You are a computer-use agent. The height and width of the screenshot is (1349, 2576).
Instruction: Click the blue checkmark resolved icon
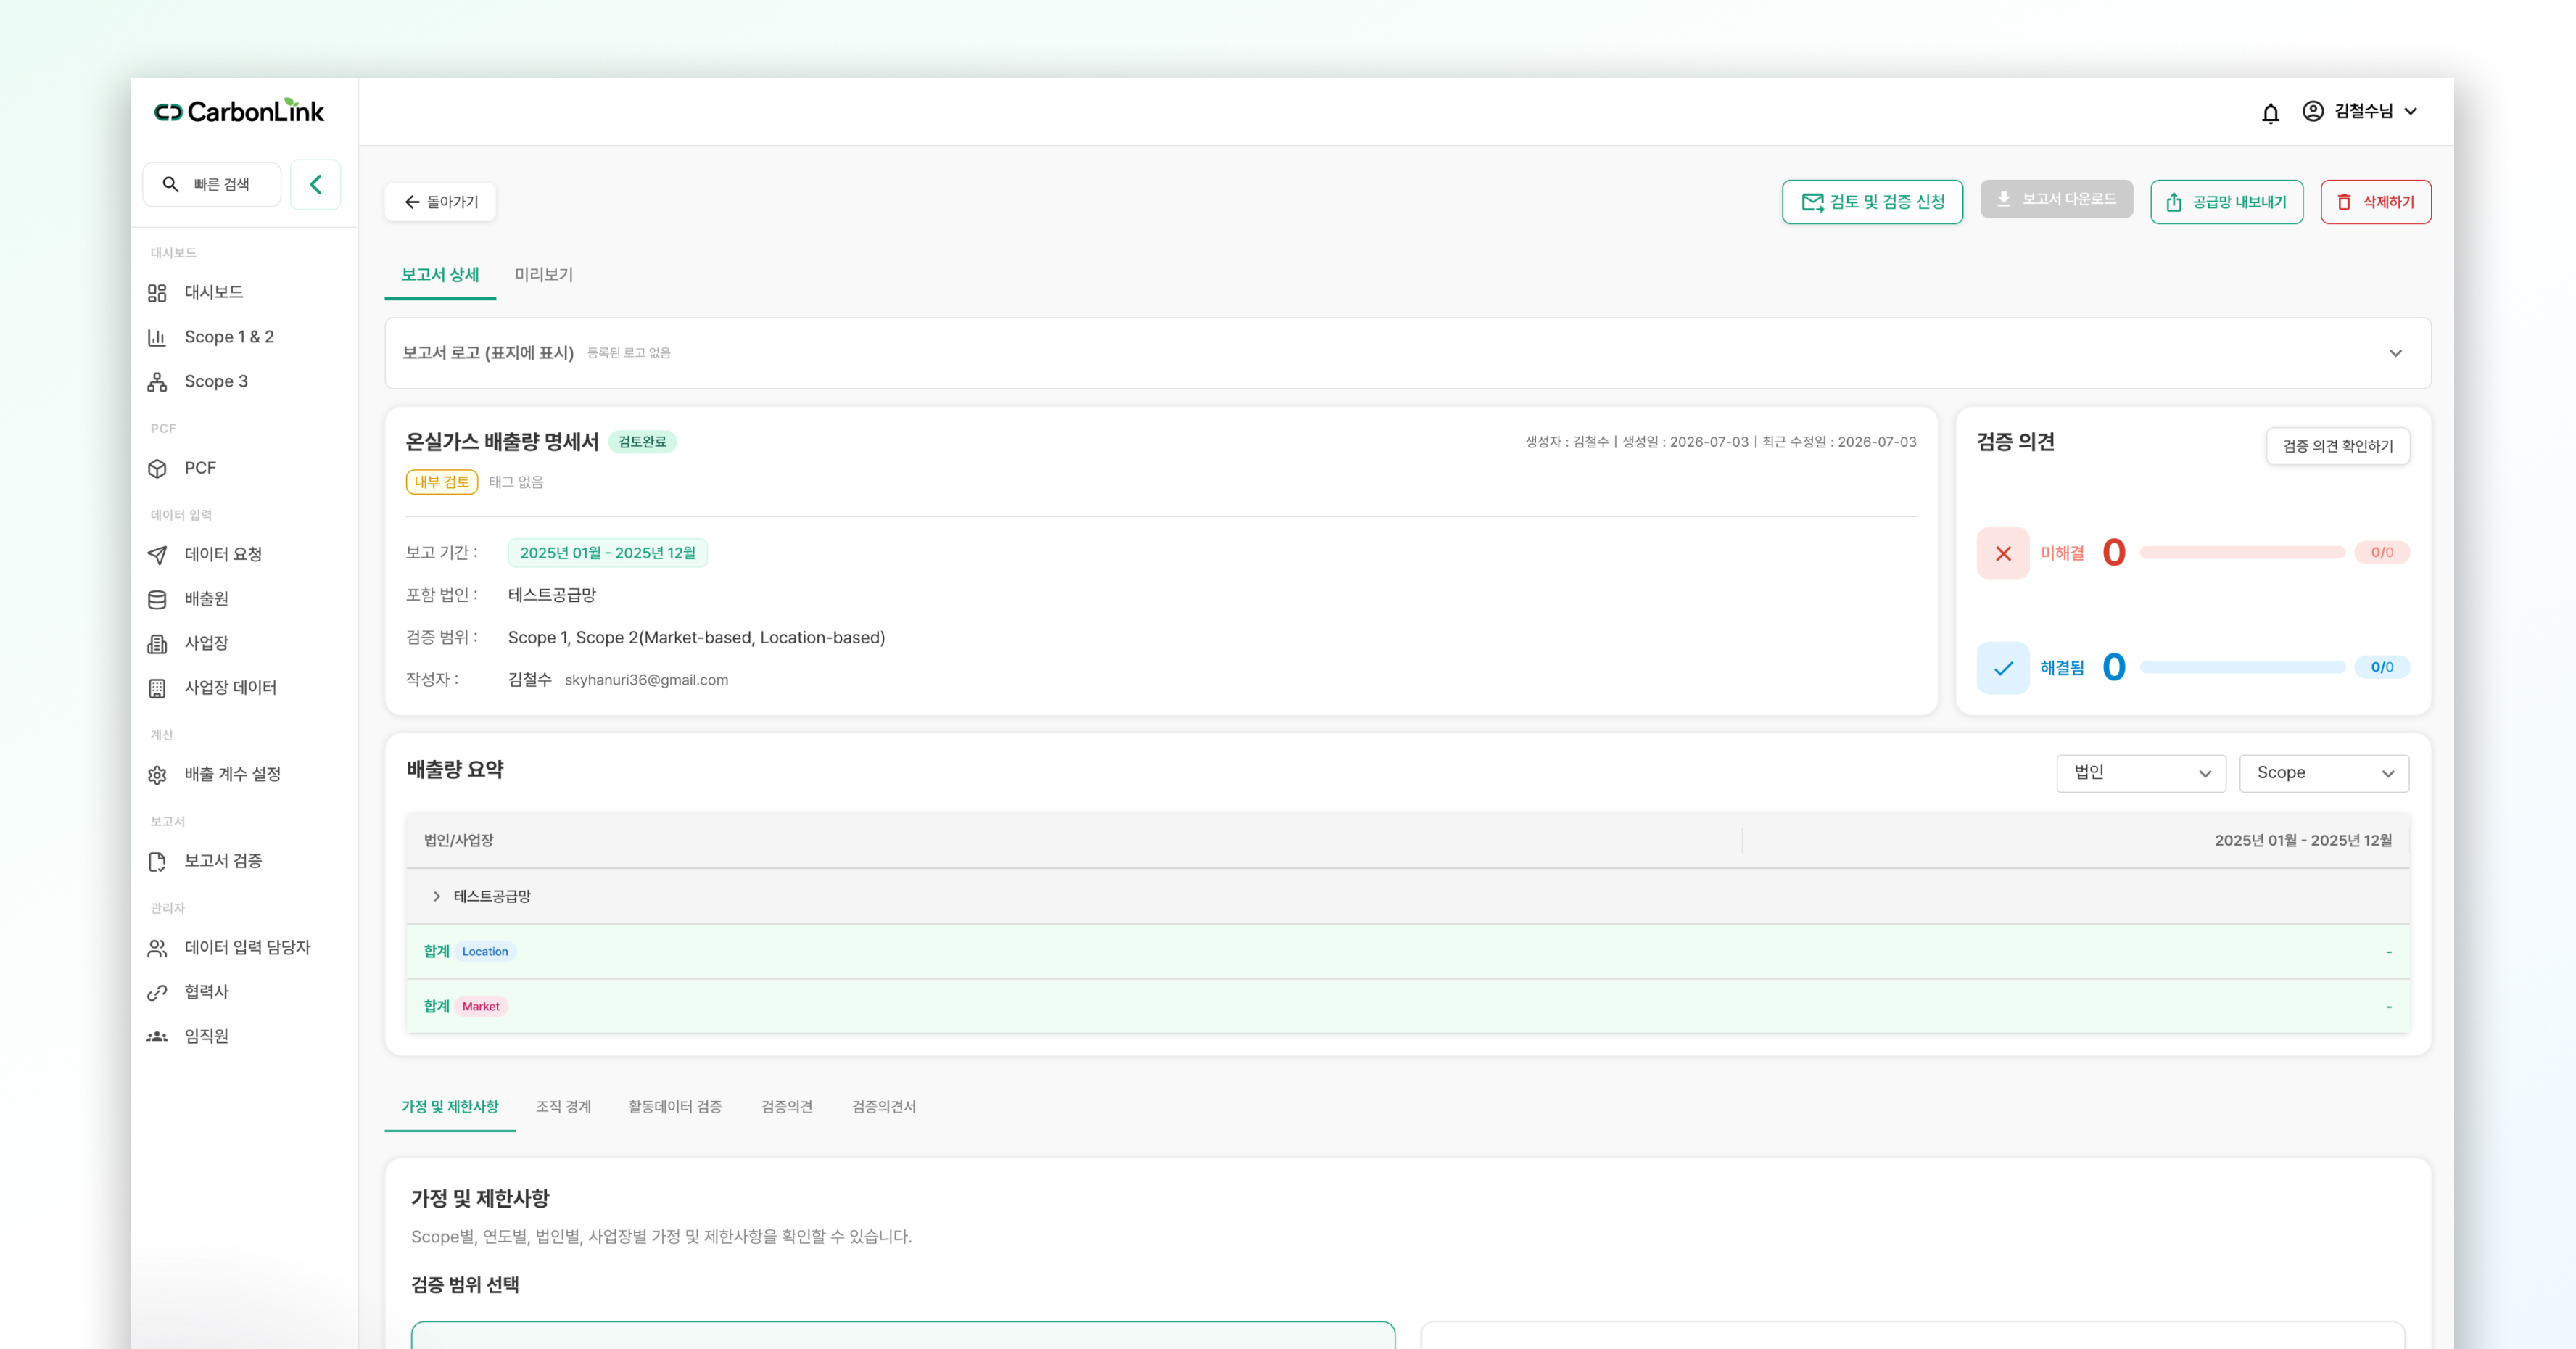(2003, 668)
